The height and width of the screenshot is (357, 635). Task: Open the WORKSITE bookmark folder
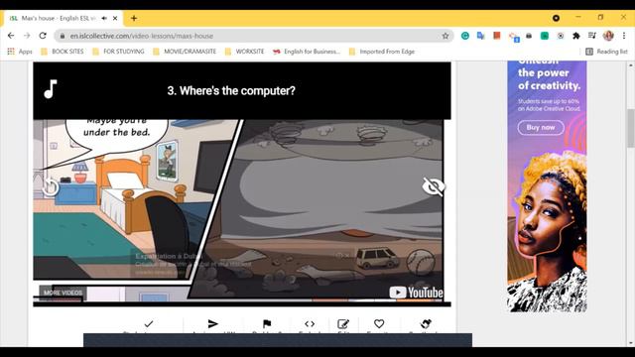[244, 52]
